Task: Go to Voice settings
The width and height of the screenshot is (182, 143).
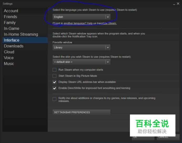Action: pos(25,58)
